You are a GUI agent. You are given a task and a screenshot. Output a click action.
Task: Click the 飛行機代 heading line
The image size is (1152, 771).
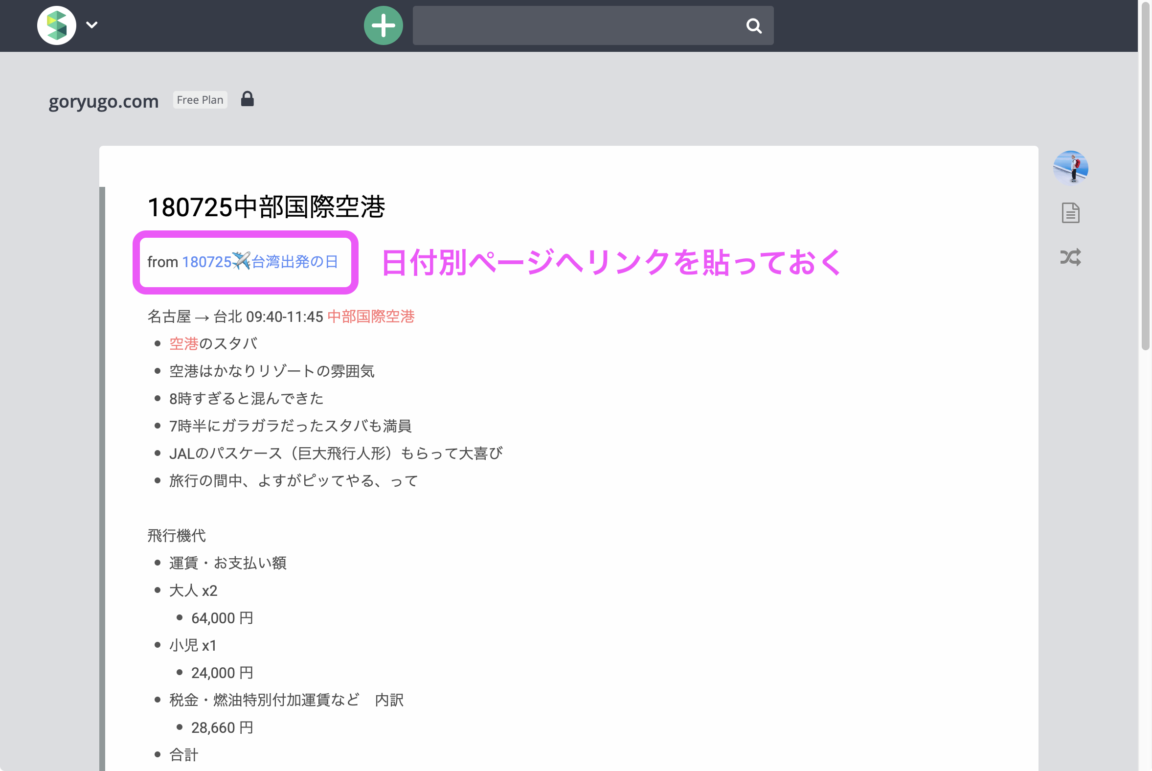point(177,536)
